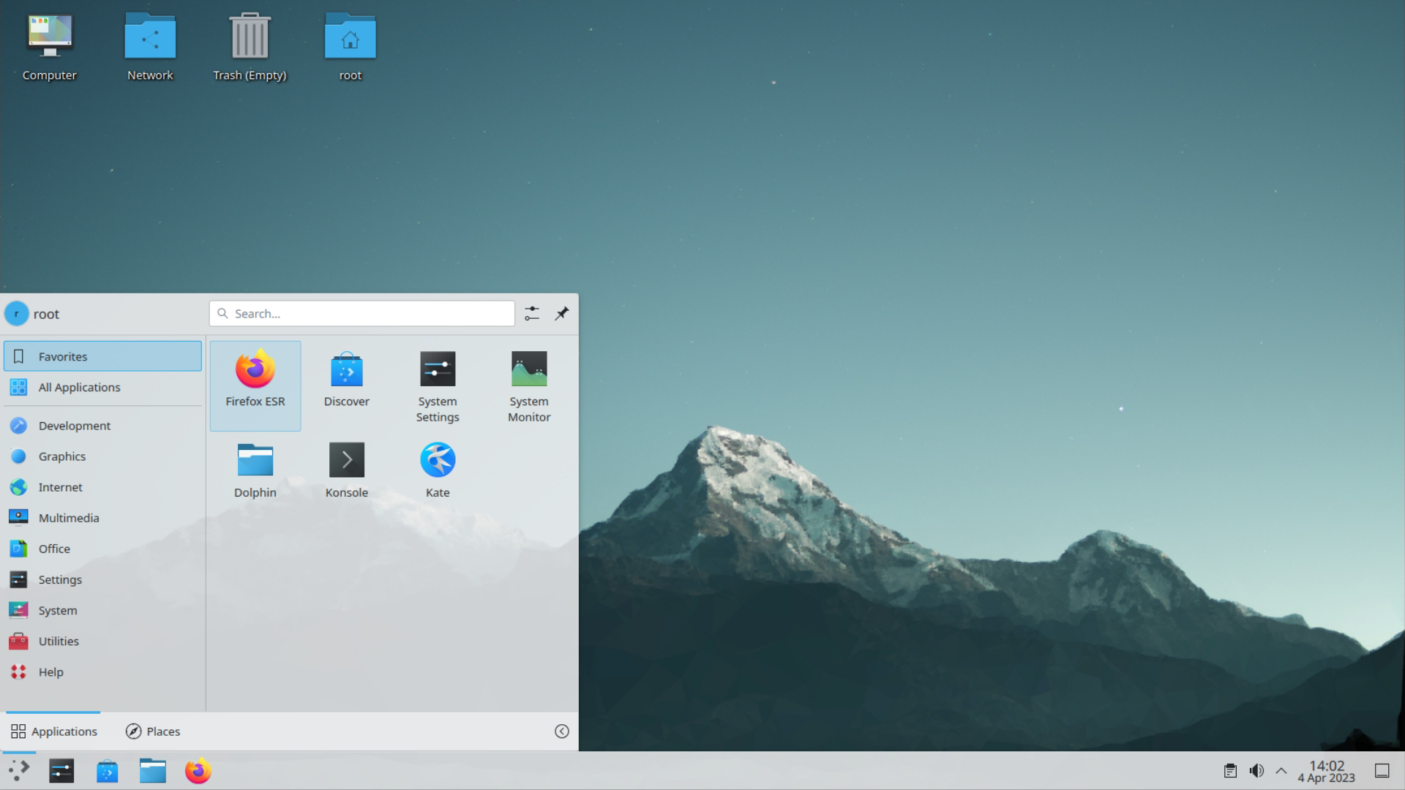
Task: Pin the application launcher open
Action: click(x=561, y=314)
